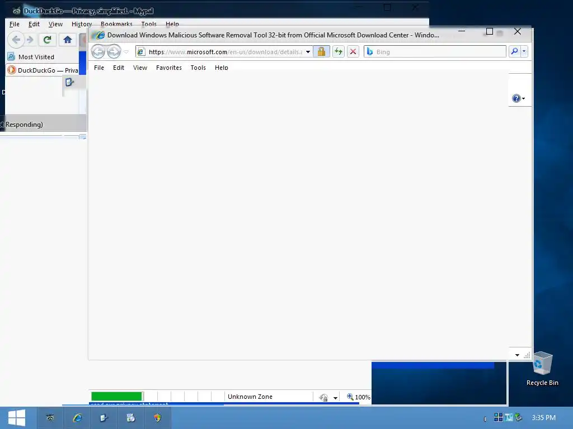This screenshot has height=429, width=573.
Task: Open the IE File menu
Action: coord(98,68)
